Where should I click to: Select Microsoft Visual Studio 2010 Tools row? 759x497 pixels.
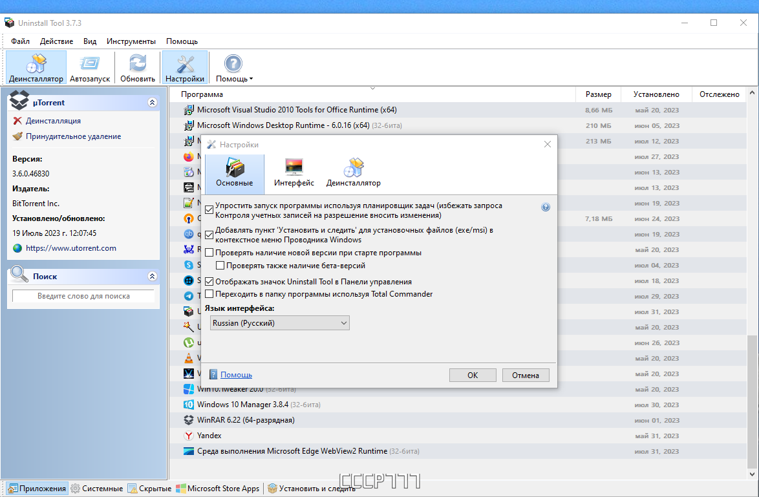pyautogui.click(x=458, y=110)
